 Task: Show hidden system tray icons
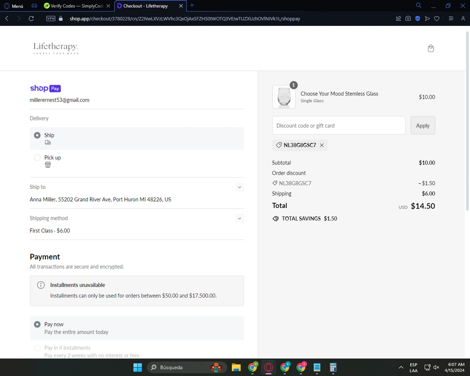(x=401, y=367)
